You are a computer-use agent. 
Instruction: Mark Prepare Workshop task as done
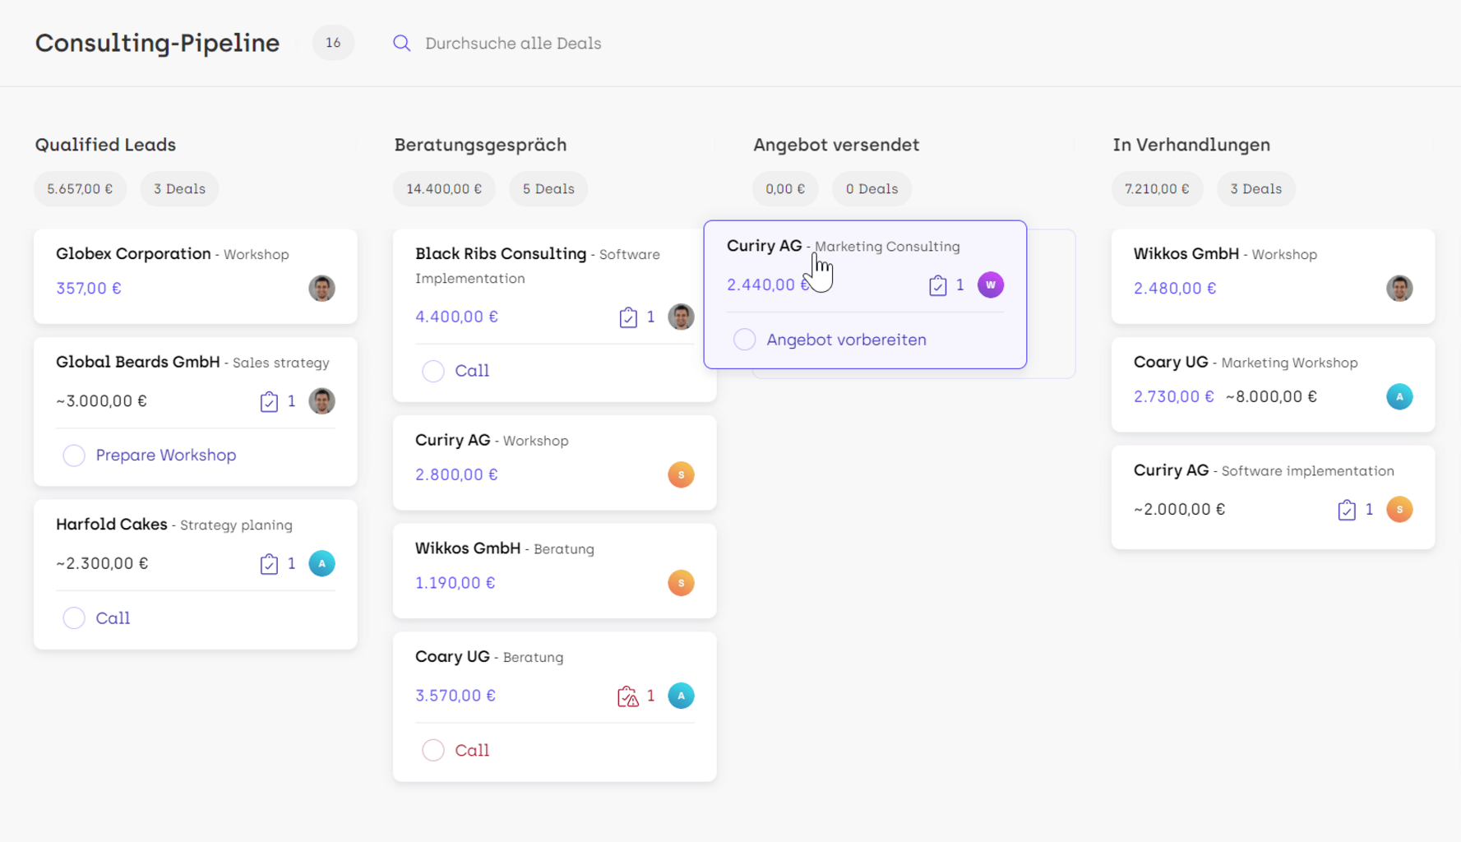(74, 456)
